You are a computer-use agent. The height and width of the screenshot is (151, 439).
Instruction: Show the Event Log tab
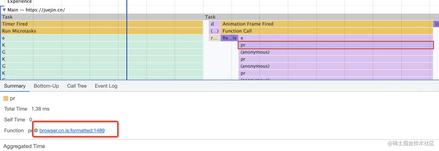pos(106,86)
